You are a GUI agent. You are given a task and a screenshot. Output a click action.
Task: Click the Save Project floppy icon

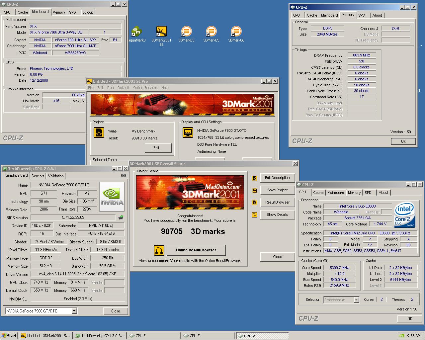255,190
